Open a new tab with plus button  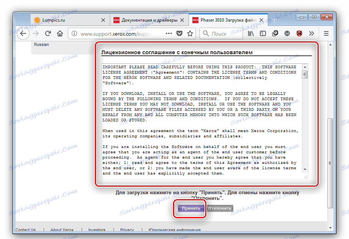pos(274,20)
